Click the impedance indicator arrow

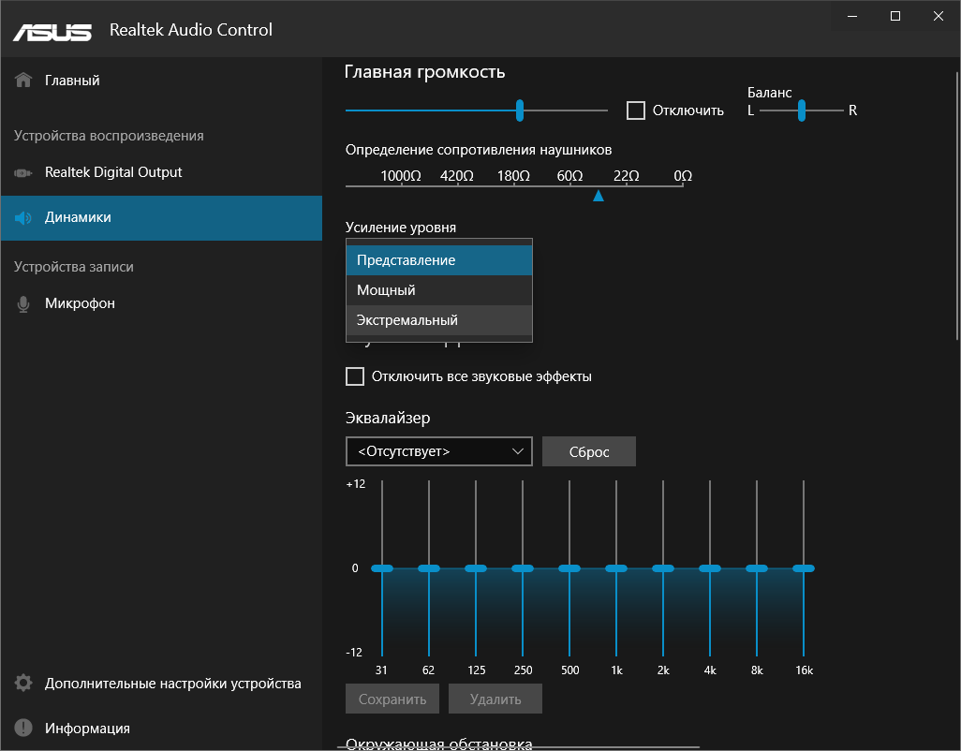tap(599, 196)
